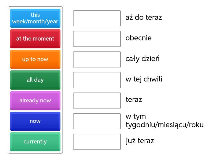Select the box beside 'w tym tygodniu/miesiącu/roku'
Viewport: 213px width, 160px height.
[x=97, y=121]
